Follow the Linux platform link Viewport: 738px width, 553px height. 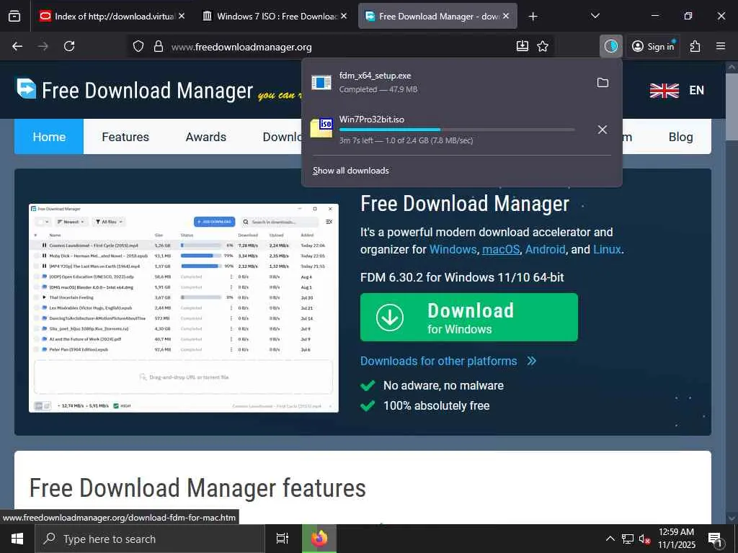click(x=607, y=249)
